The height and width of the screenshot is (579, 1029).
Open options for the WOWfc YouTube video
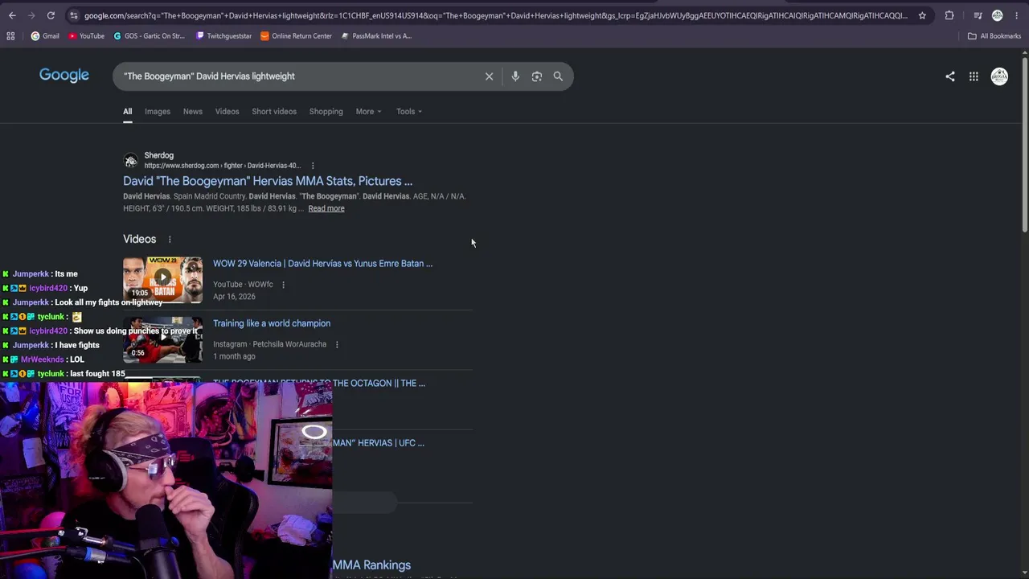[x=283, y=285]
